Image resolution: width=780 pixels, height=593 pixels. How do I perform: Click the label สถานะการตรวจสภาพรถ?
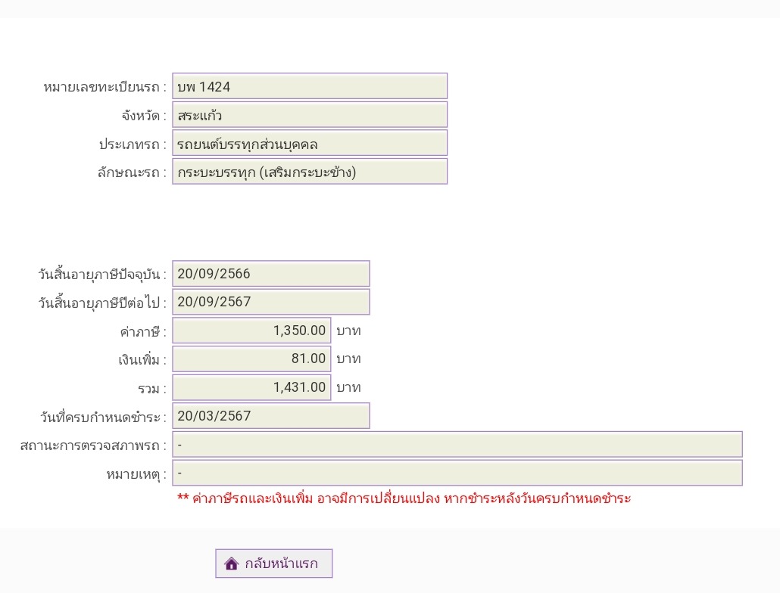coord(93,446)
